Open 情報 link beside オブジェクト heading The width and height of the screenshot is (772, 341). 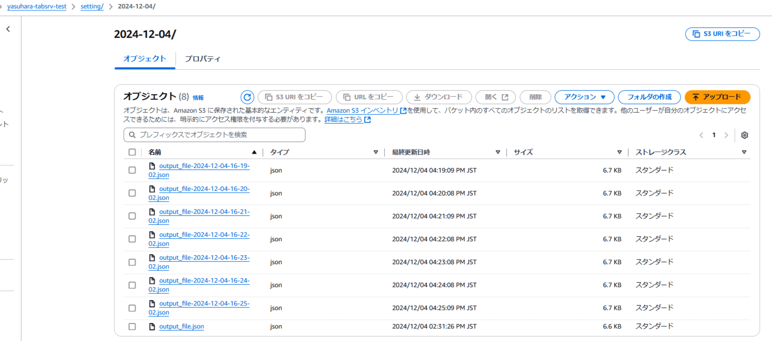198,98
